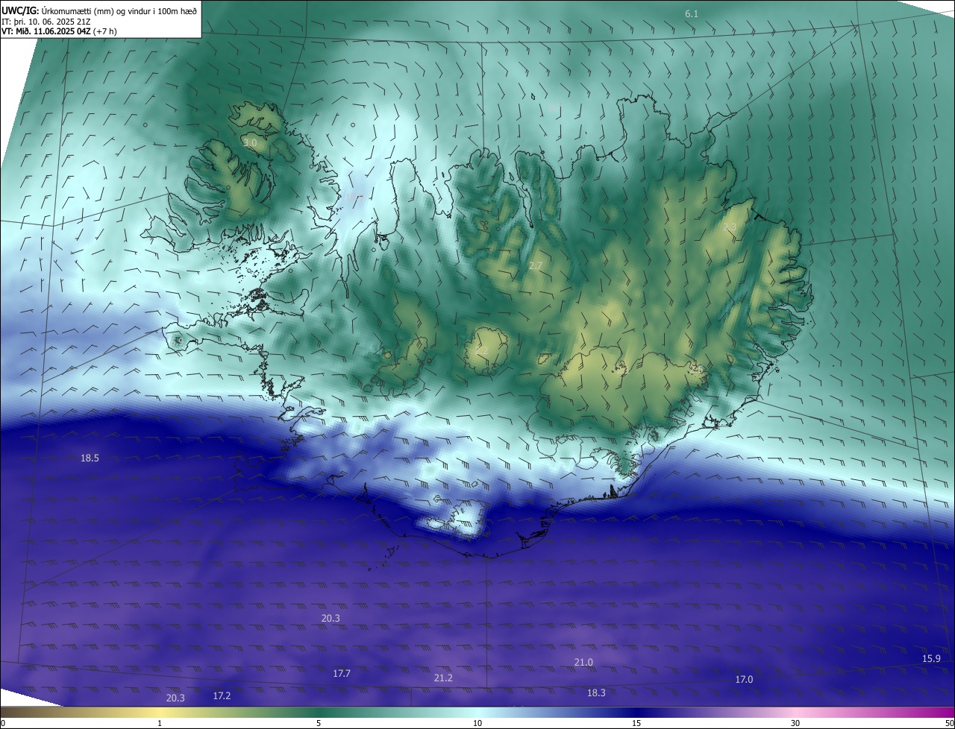This screenshot has height=729, width=955.
Task: Click the 20.3 value label above 17.7
Action: 331,618
